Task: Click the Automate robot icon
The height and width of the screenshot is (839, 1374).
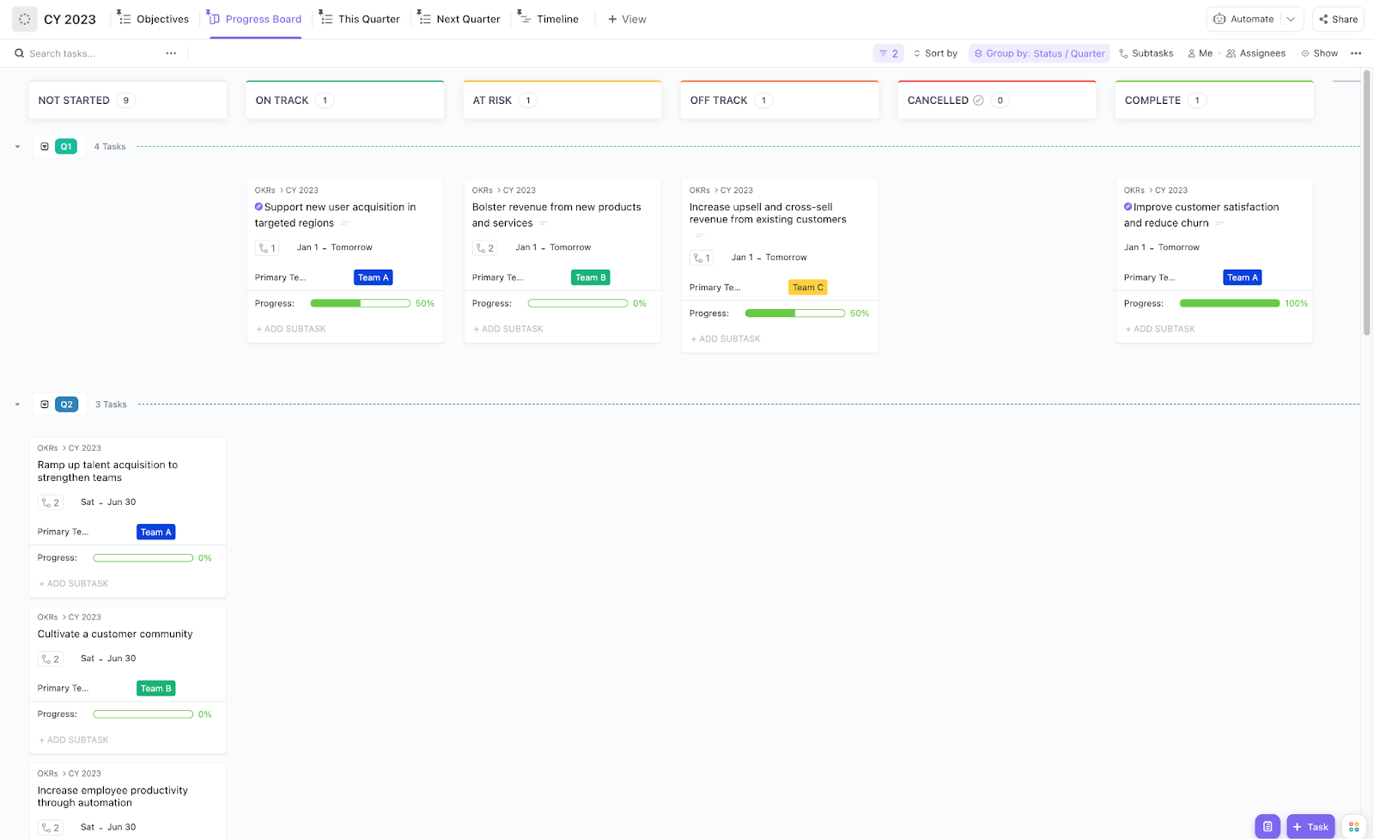Action: point(1219,19)
